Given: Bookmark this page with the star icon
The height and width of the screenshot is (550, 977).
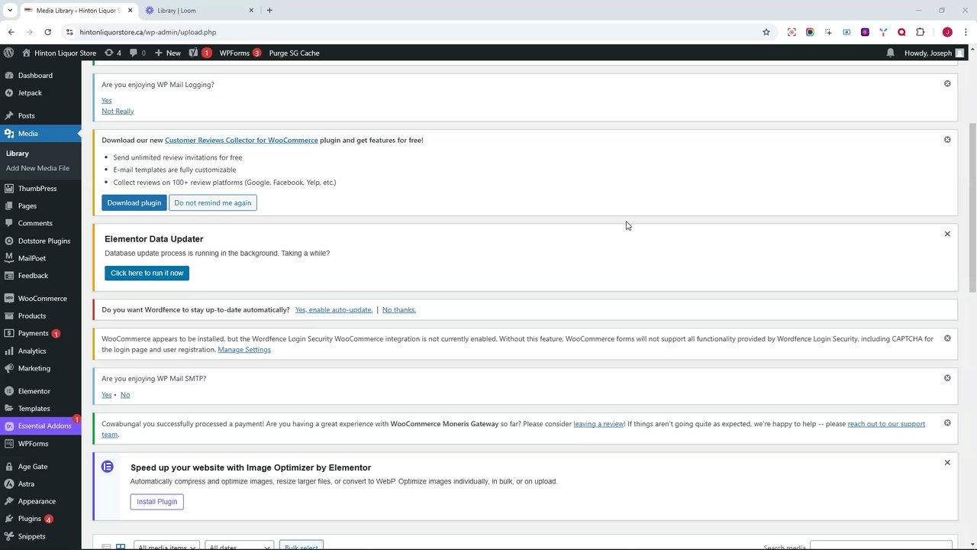Looking at the screenshot, I should 766,32.
